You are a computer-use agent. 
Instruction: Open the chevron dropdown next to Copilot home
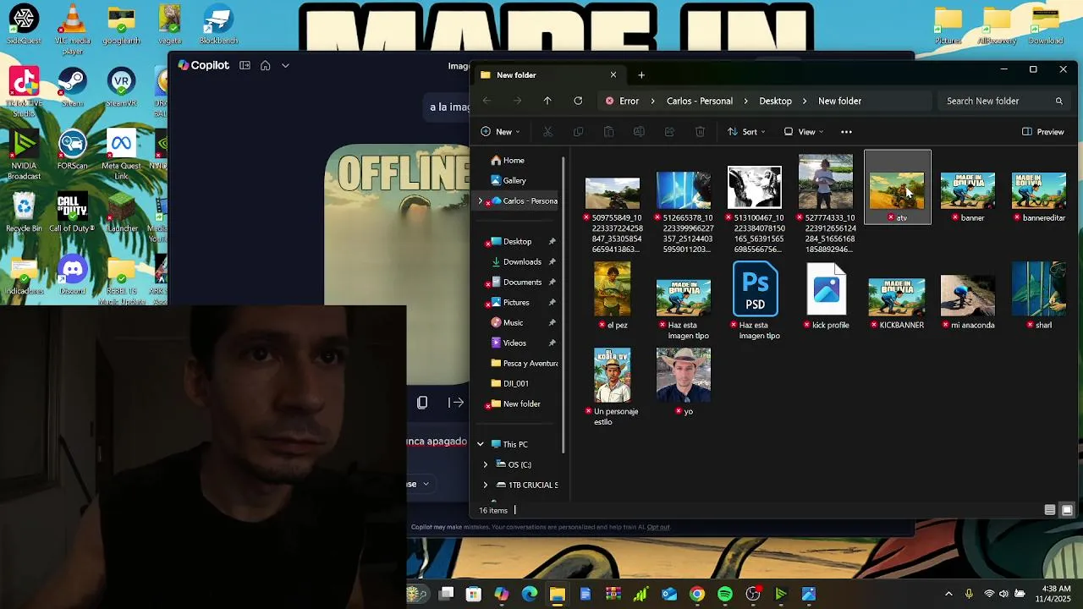point(285,65)
